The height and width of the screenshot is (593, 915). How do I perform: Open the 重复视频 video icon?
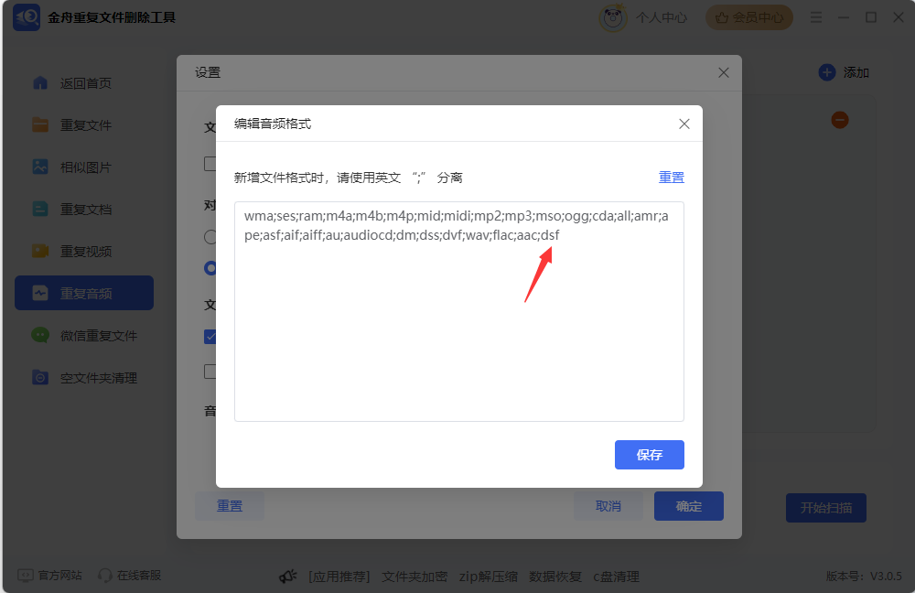coord(40,251)
